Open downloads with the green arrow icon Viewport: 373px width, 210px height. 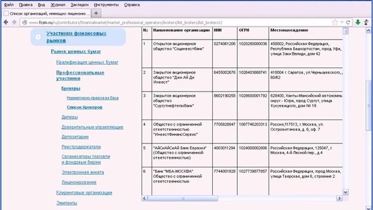(358, 22)
